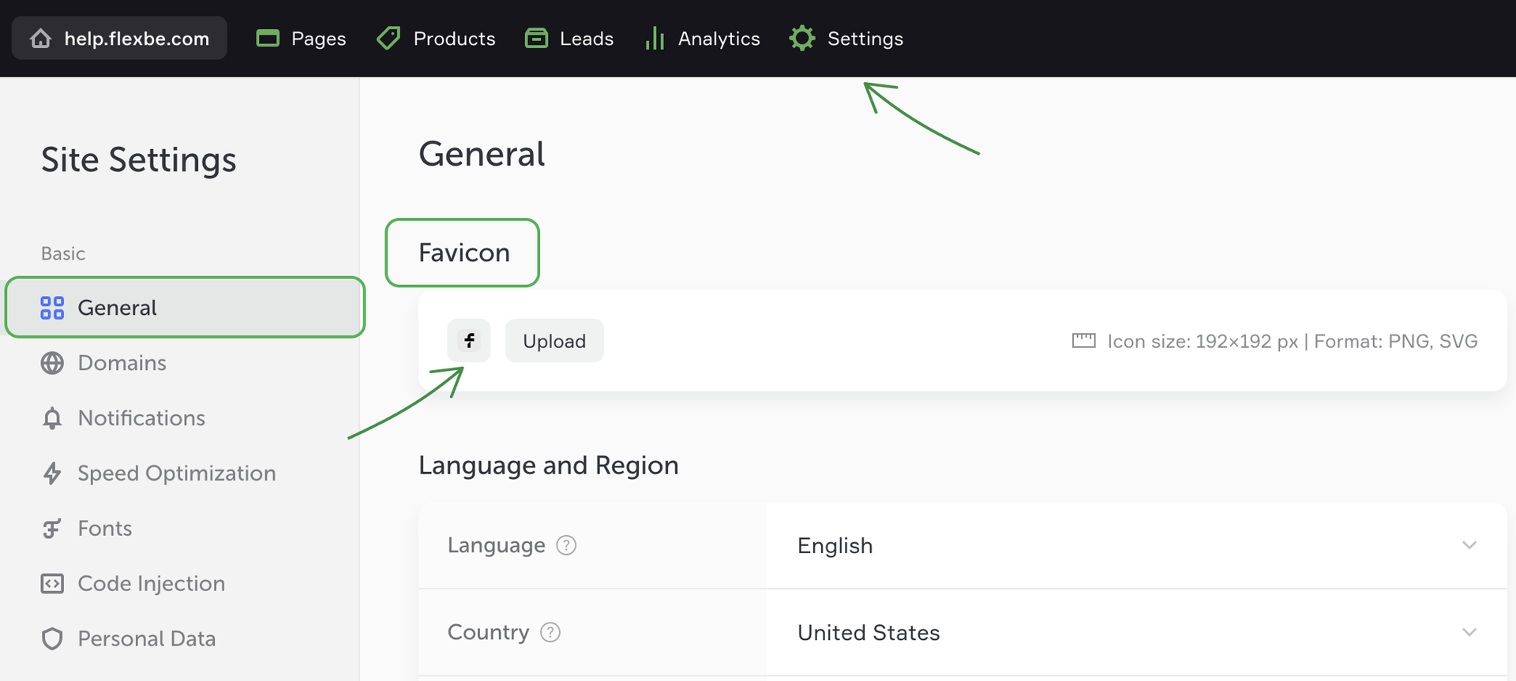Expand the Language dropdown showing English
The height and width of the screenshot is (681, 1516).
click(1135, 546)
